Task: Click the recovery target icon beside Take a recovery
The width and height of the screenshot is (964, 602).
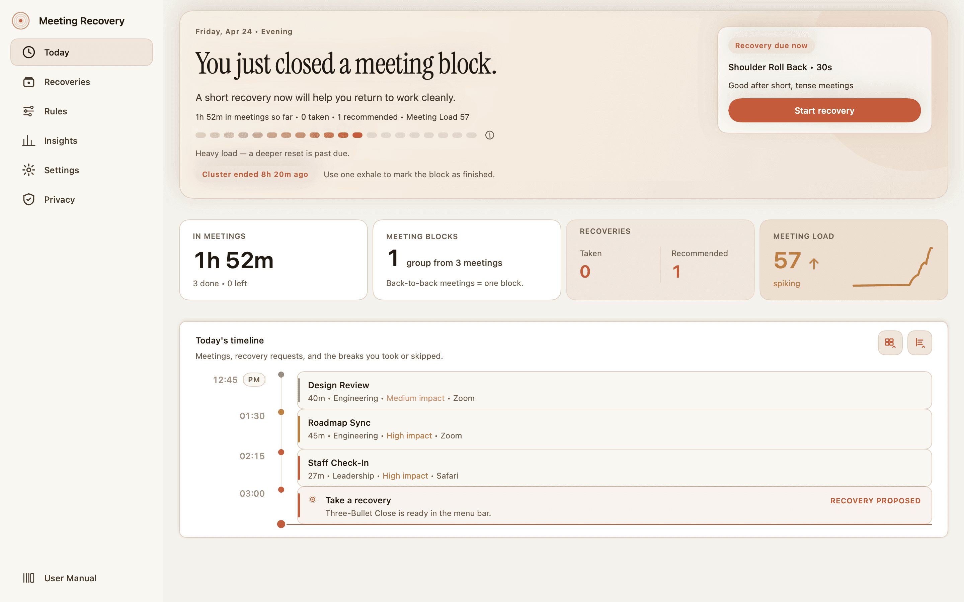Action: pyautogui.click(x=313, y=499)
